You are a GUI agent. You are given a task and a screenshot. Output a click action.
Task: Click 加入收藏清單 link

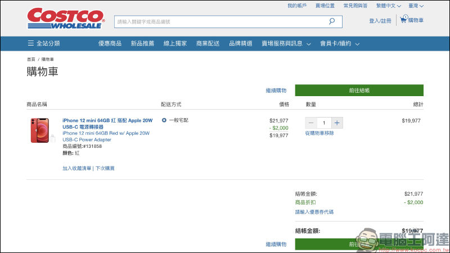pos(76,168)
